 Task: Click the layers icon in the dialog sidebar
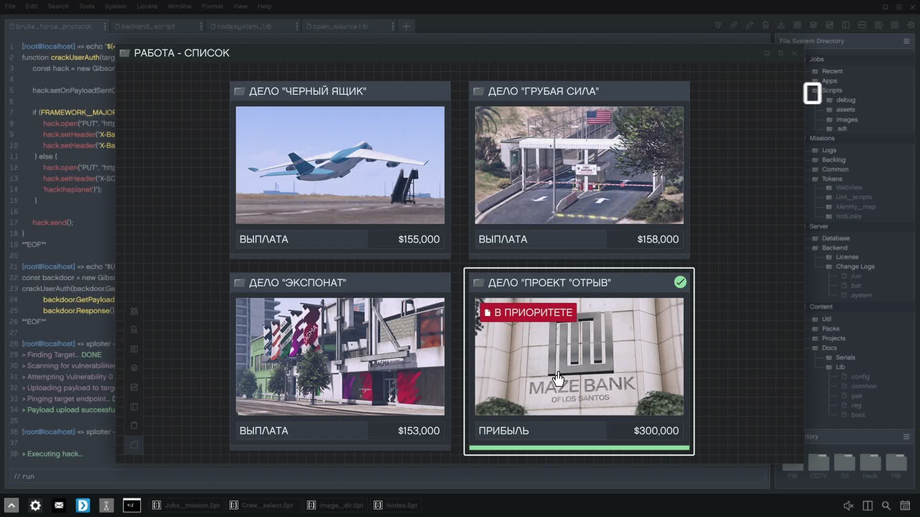pyautogui.click(x=134, y=368)
